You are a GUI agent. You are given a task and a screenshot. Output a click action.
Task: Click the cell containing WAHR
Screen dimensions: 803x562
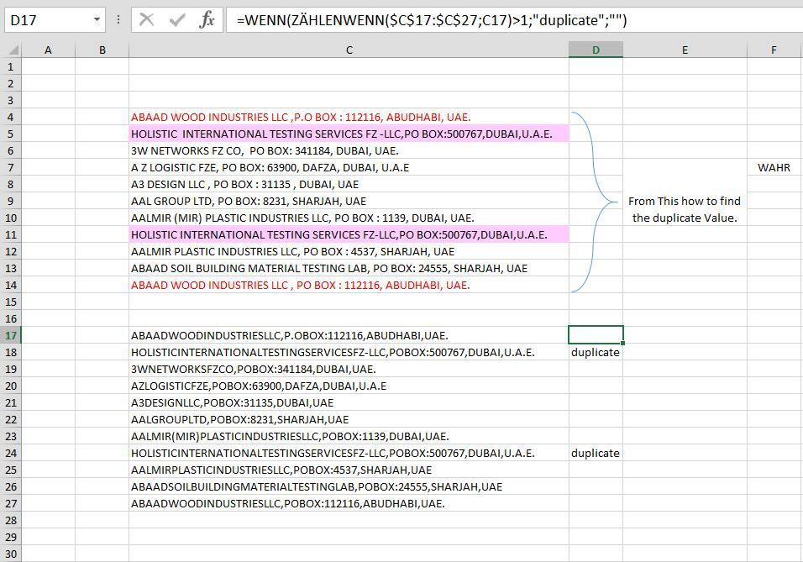[773, 167]
